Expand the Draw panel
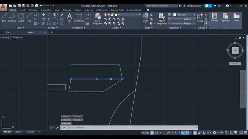Viewport: 248px width, 139px height. [x=21, y=28]
